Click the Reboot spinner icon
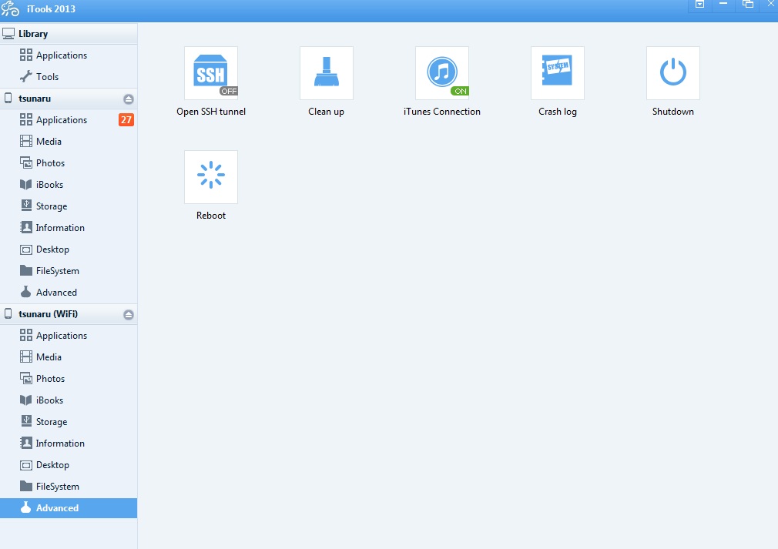 (x=211, y=177)
